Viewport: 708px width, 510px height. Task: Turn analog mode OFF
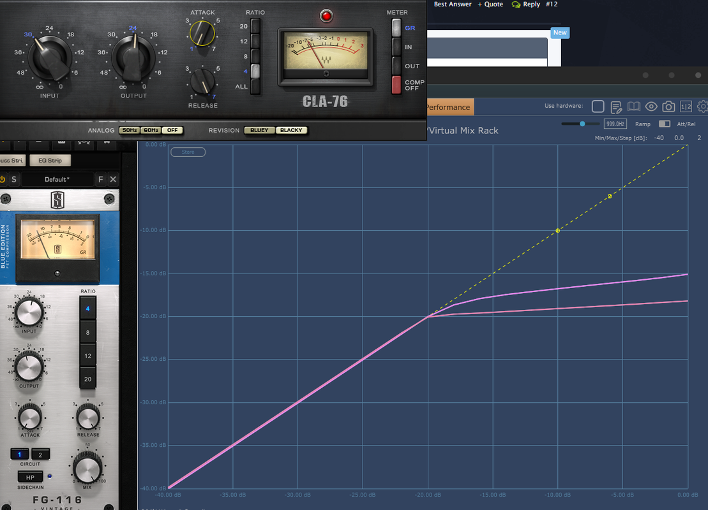172,130
